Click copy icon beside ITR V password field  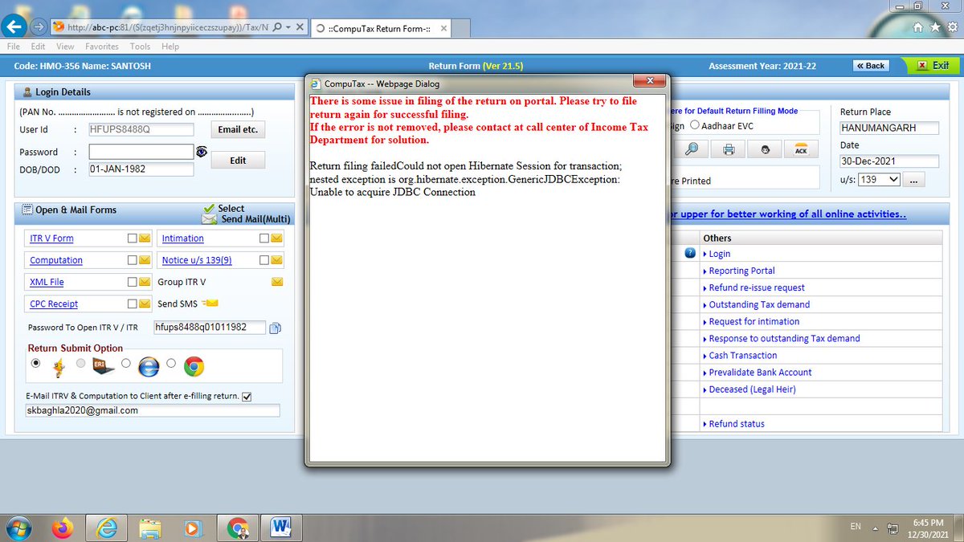[275, 328]
